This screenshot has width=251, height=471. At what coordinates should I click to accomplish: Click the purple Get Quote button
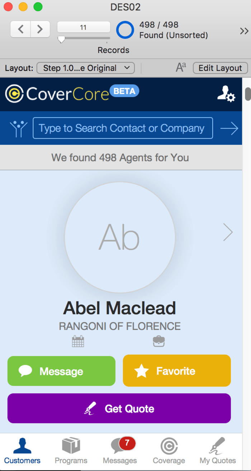pyautogui.click(x=119, y=408)
